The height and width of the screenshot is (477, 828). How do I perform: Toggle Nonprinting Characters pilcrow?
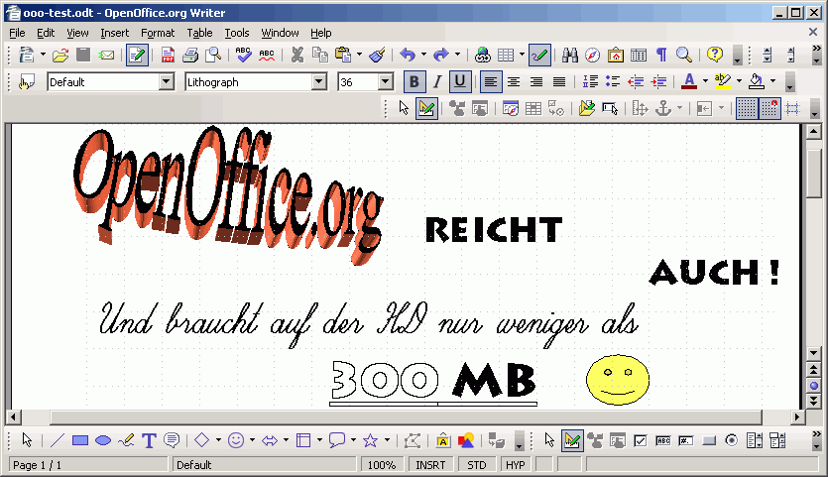coord(661,55)
